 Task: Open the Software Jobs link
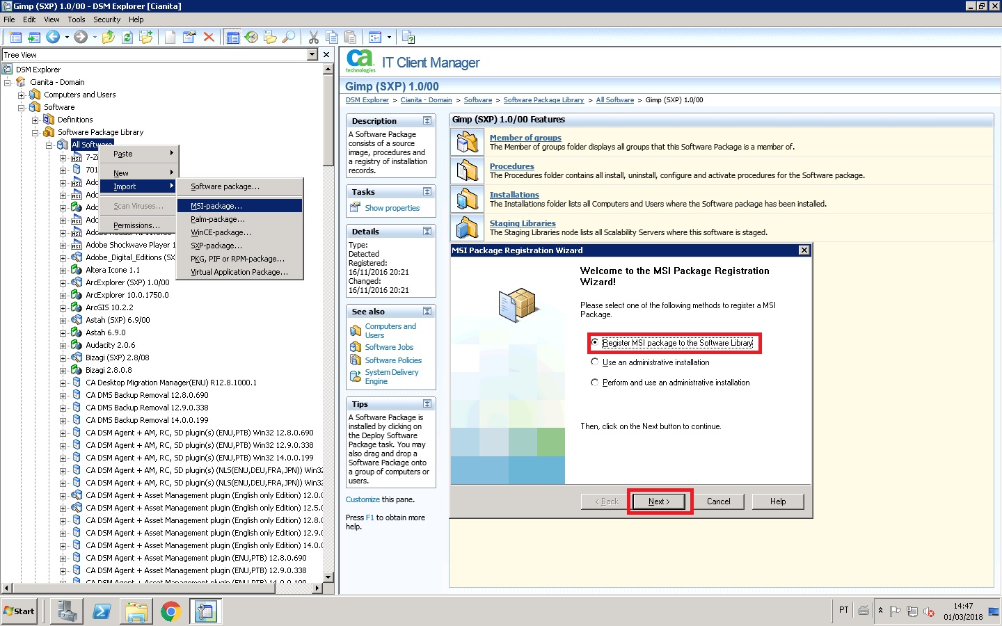tap(389, 347)
